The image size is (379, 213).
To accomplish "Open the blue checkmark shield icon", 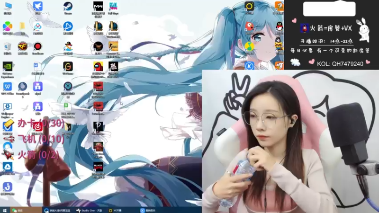I will coord(8,126).
